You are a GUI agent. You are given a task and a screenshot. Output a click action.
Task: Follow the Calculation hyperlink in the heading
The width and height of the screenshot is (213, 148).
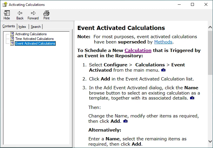pos(138,51)
